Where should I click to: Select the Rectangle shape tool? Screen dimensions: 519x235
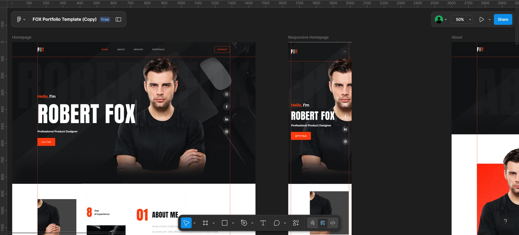pyautogui.click(x=225, y=223)
